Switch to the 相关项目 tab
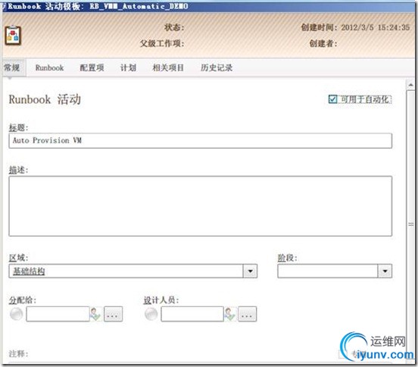 pos(168,67)
